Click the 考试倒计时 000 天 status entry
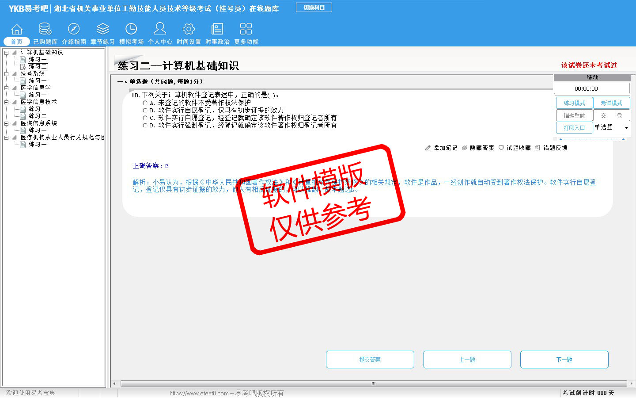Viewport: 636px width, 398px height. [588, 393]
